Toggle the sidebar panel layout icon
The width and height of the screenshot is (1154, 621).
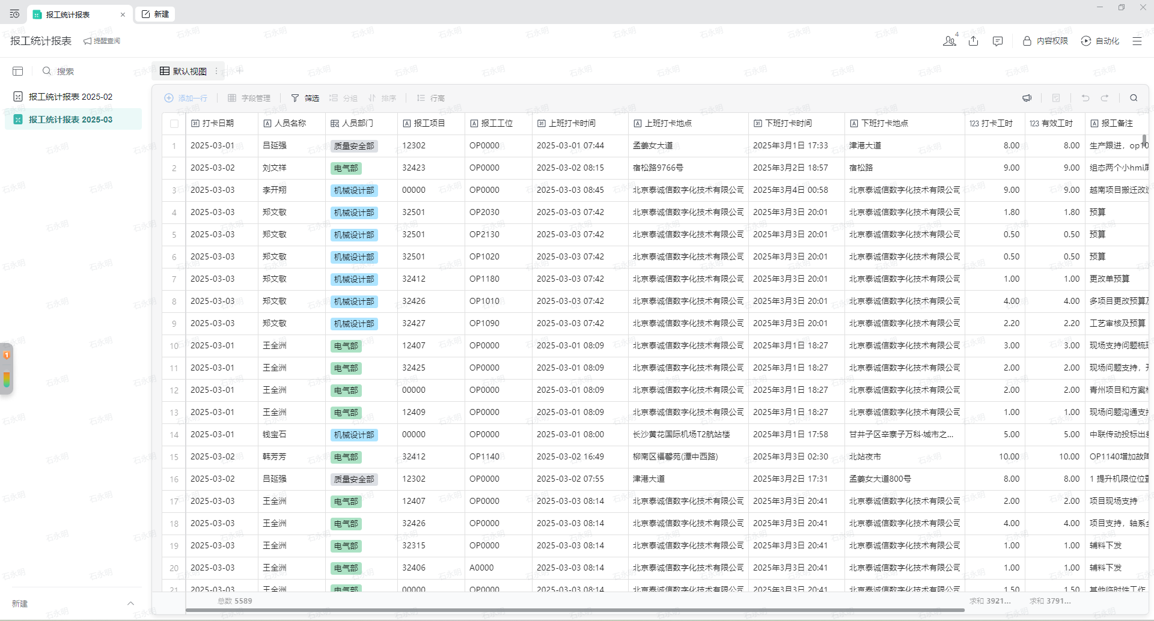18,71
